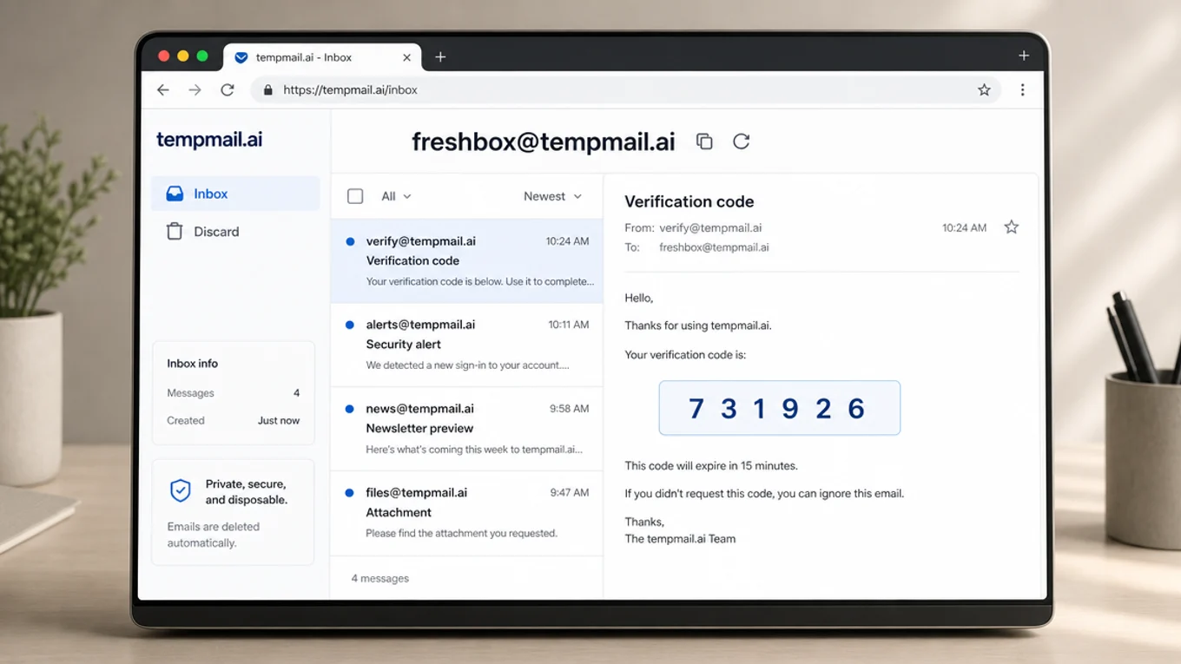
Task: Click the address bar URL https://tempmail.ai/inbox
Action: click(x=350, y=89)
